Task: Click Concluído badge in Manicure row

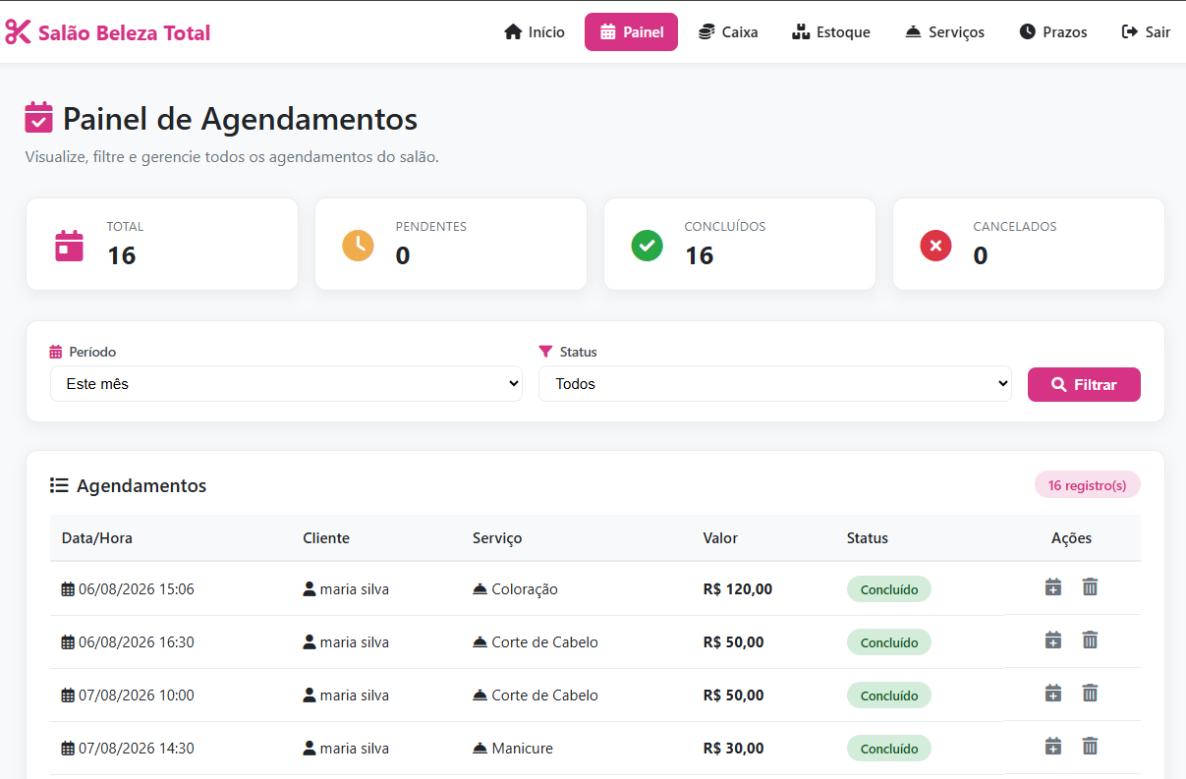Action: click(x=889, y=749)
